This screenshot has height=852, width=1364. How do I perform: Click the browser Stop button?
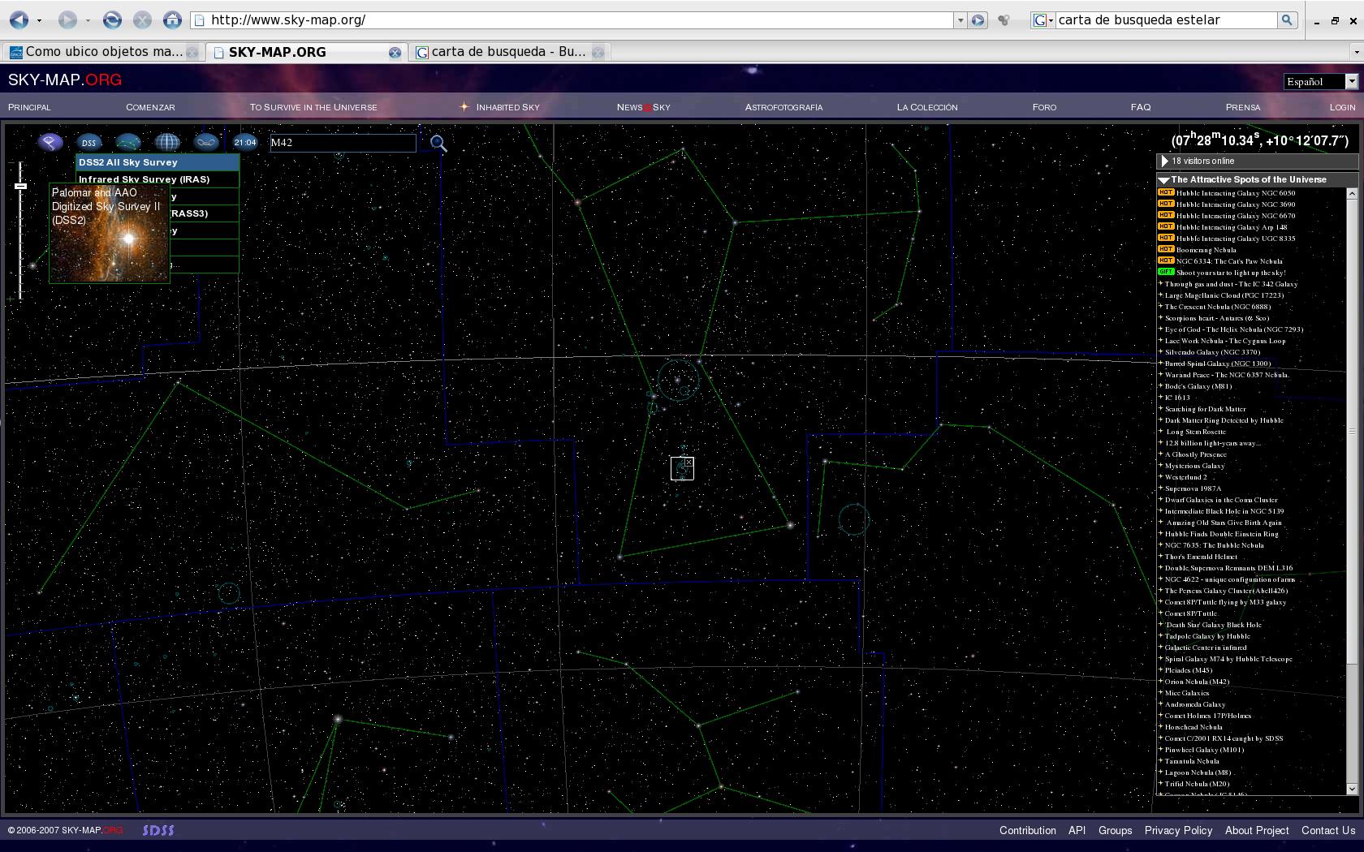point(142,19)
